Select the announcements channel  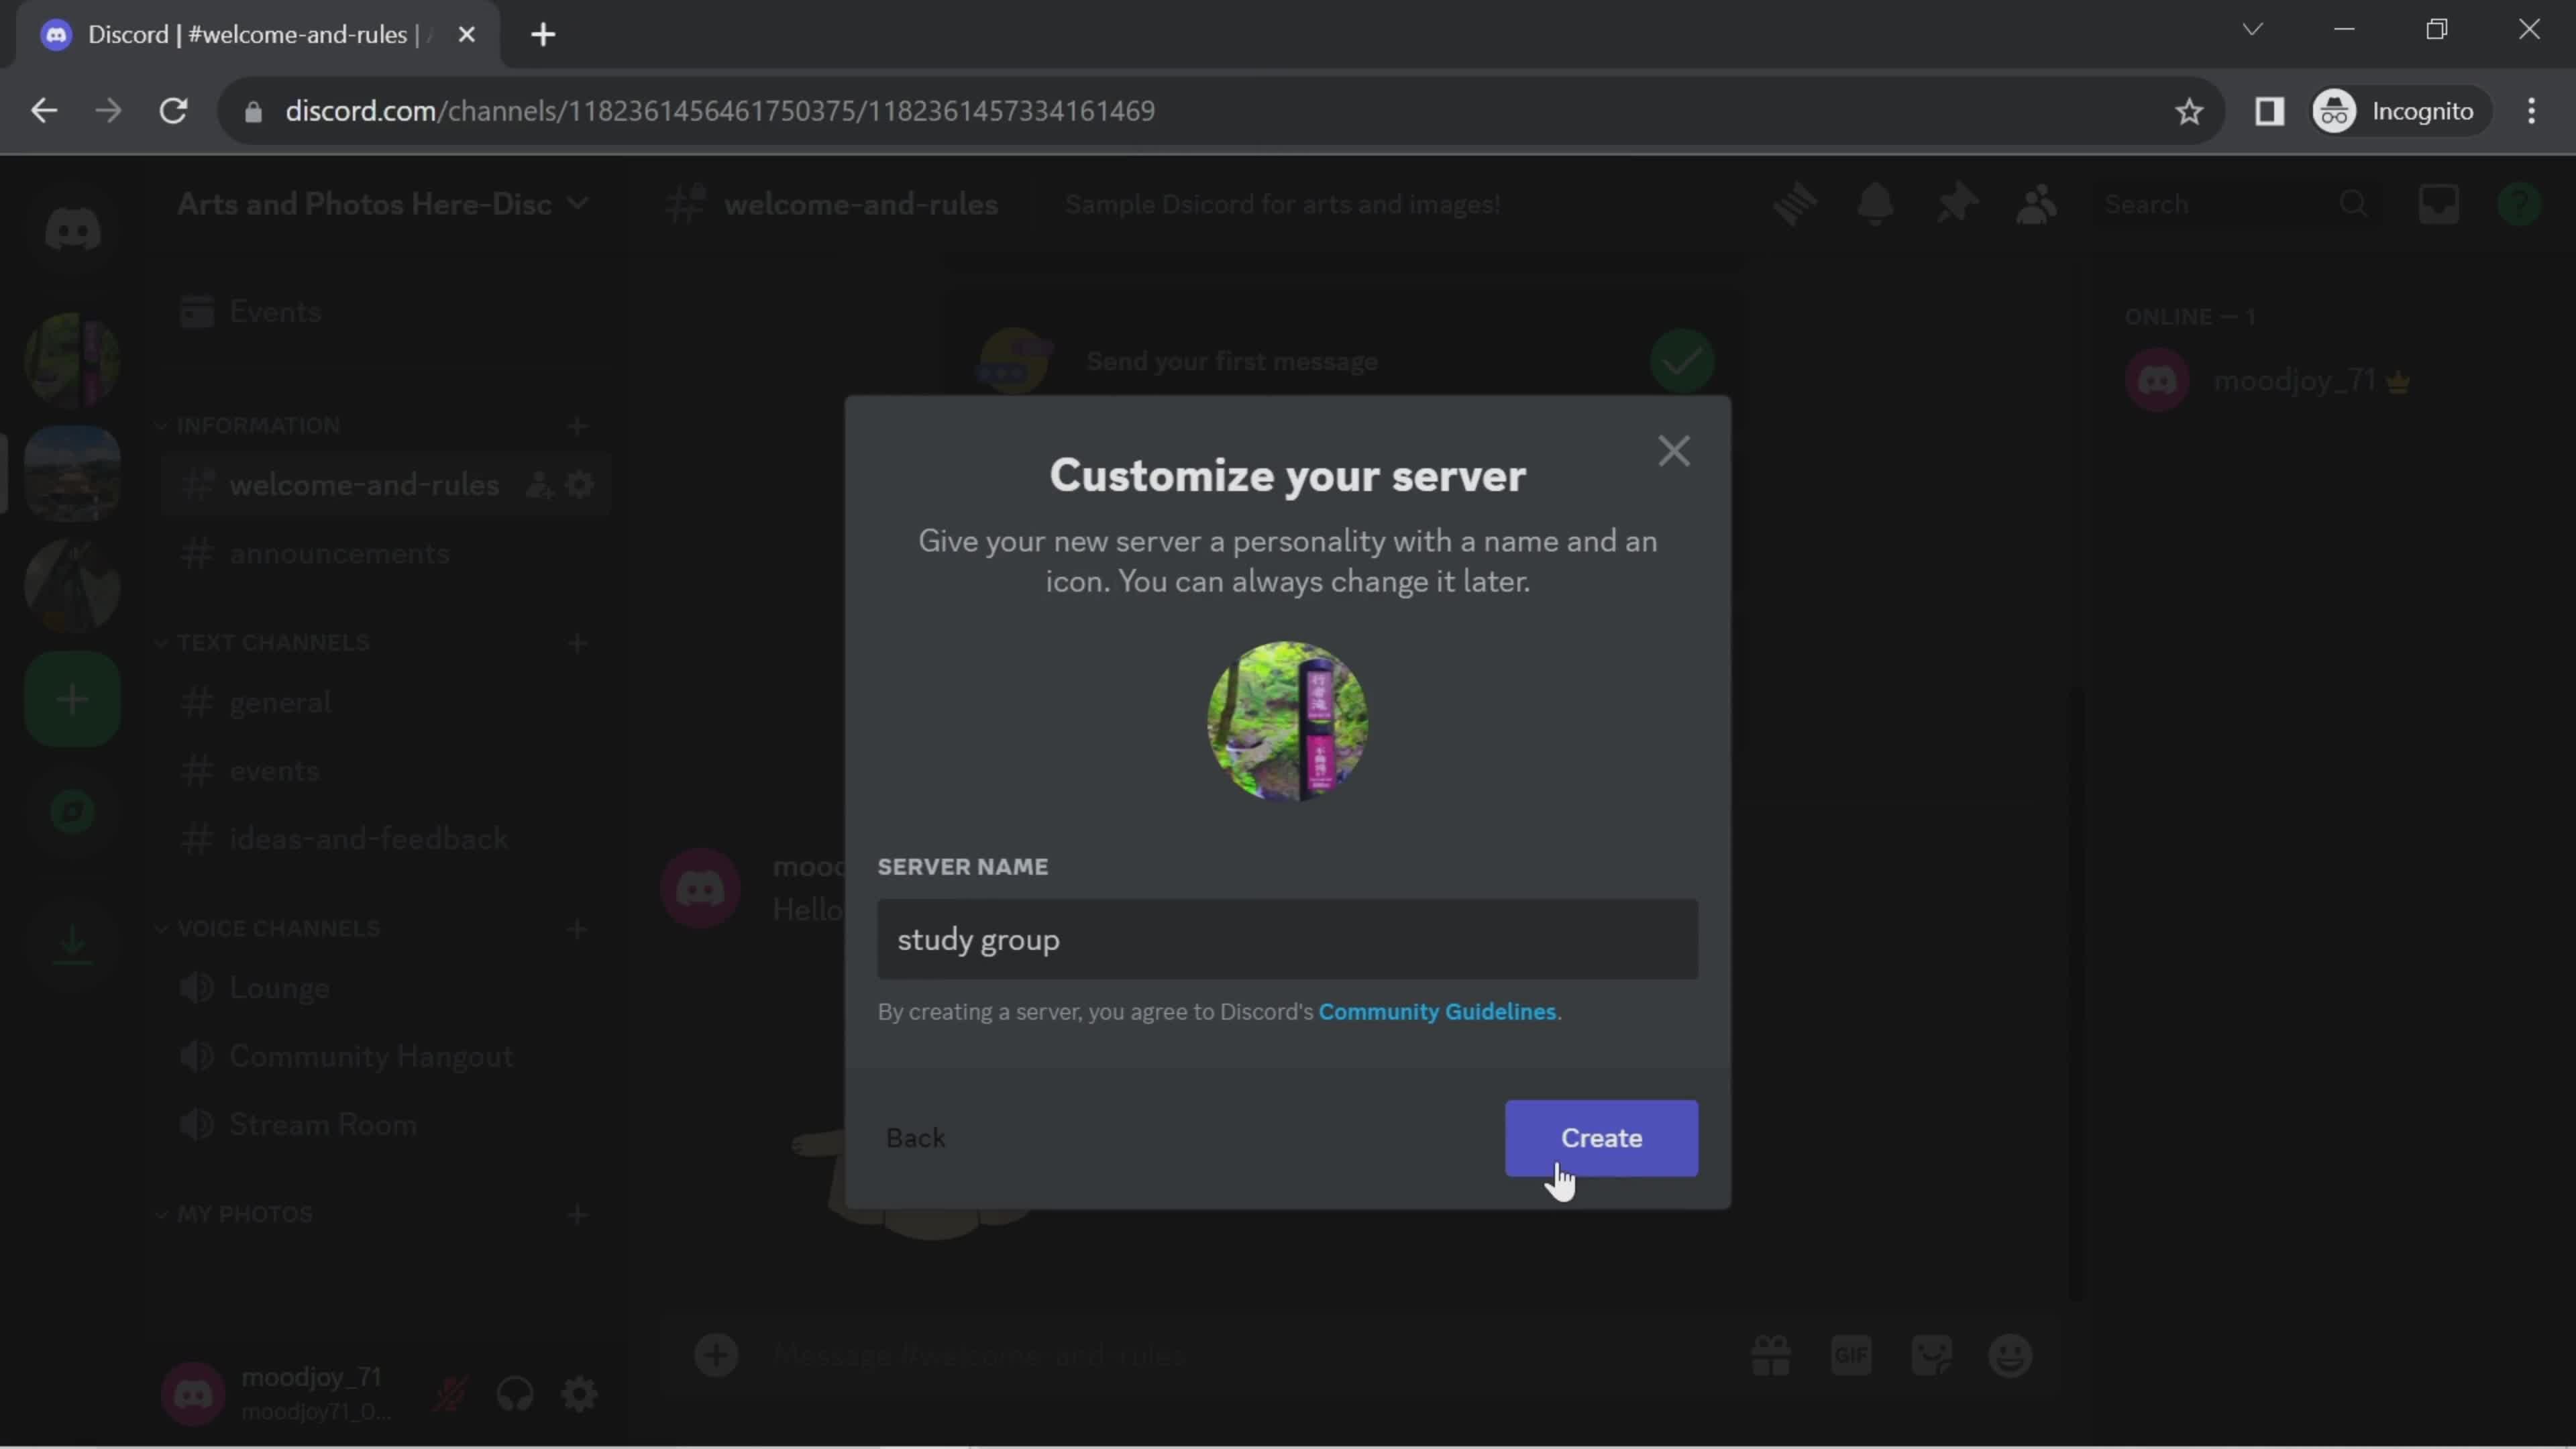(x=339, y=553)
